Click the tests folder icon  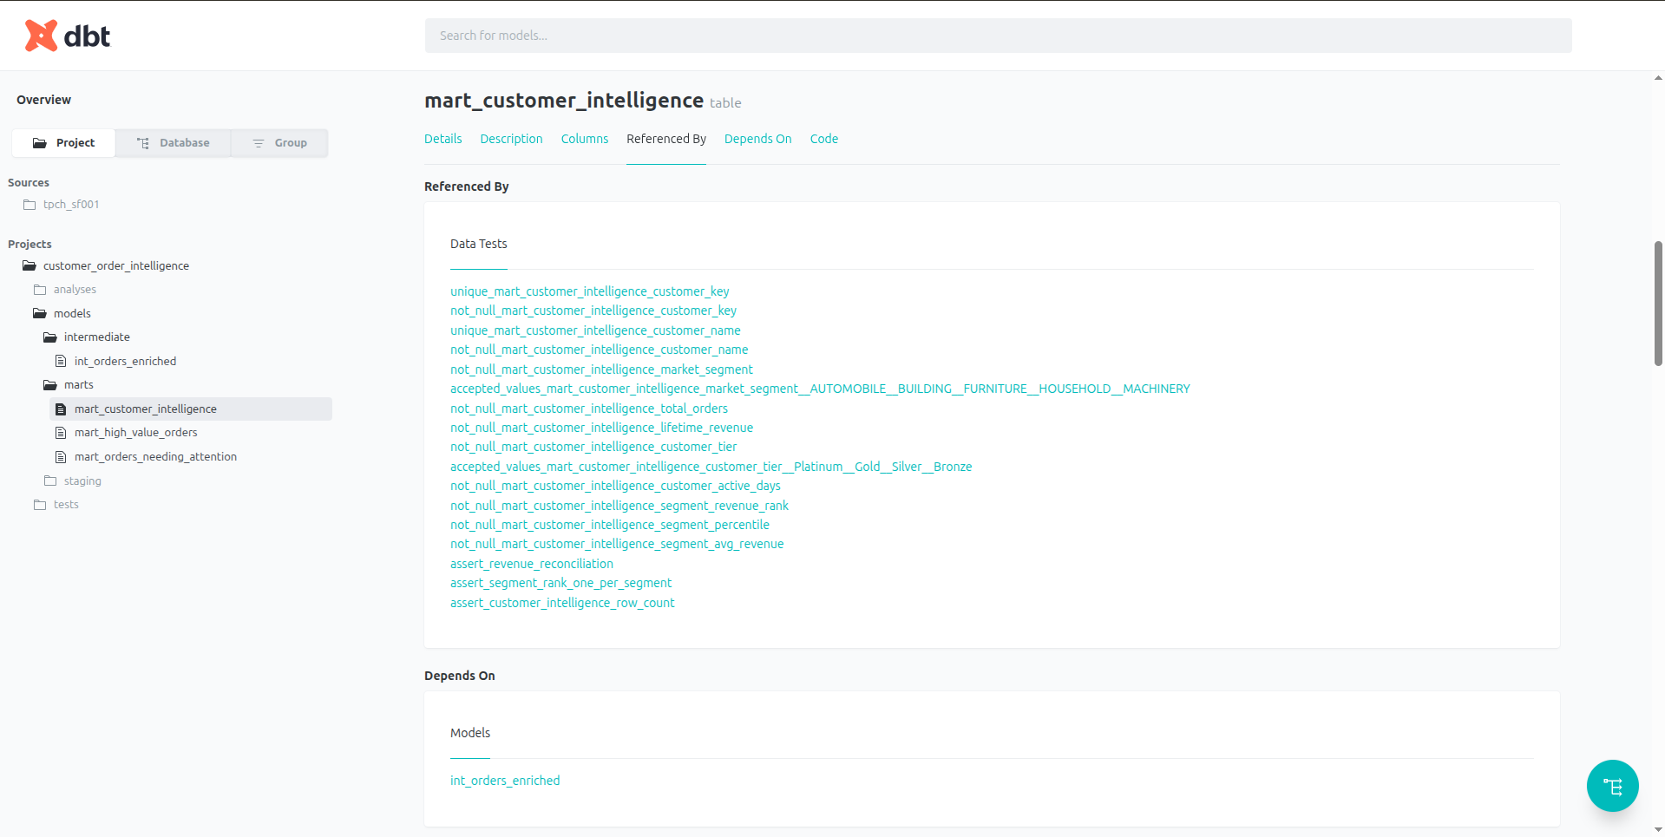pyautogui.click(x=40, y=505)
